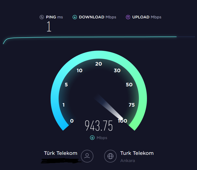Screen dimensions: 197x170
Task: Click the ping icon next to PING
Action: [x=42, y=17]
